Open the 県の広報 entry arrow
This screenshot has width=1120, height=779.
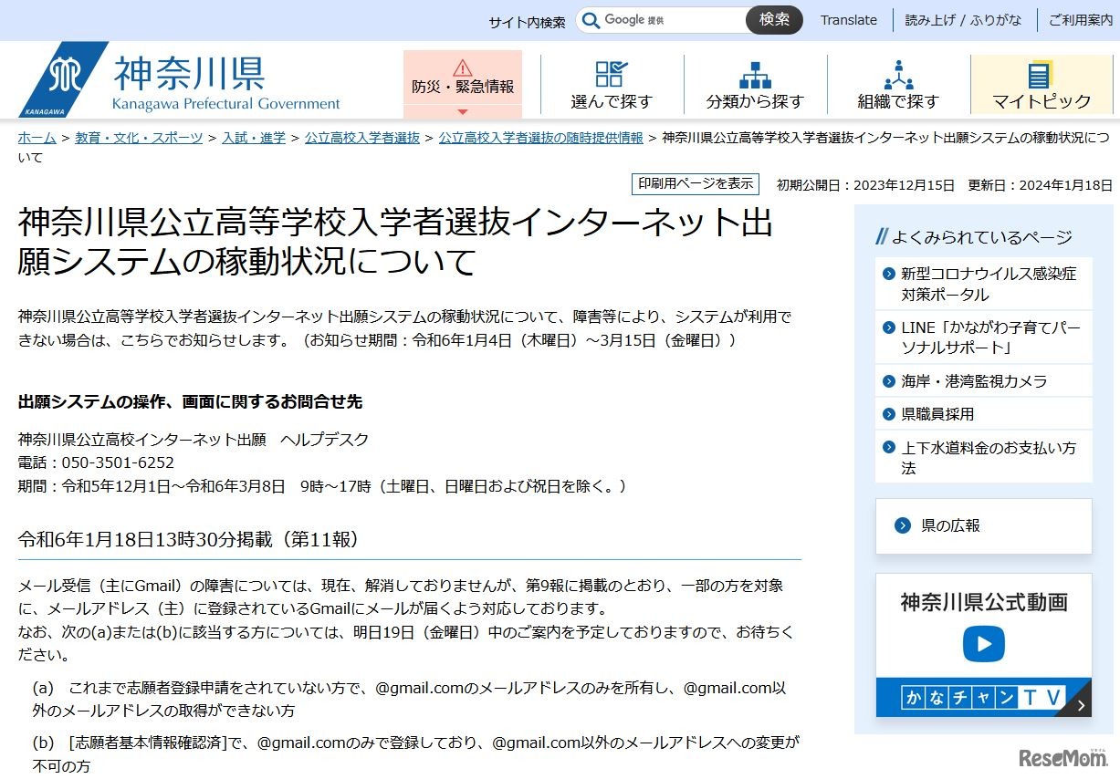pos(903,525)
